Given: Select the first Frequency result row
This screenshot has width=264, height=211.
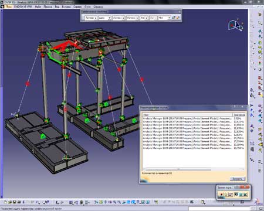Looking at the screenshot, I should pos(194,118).
